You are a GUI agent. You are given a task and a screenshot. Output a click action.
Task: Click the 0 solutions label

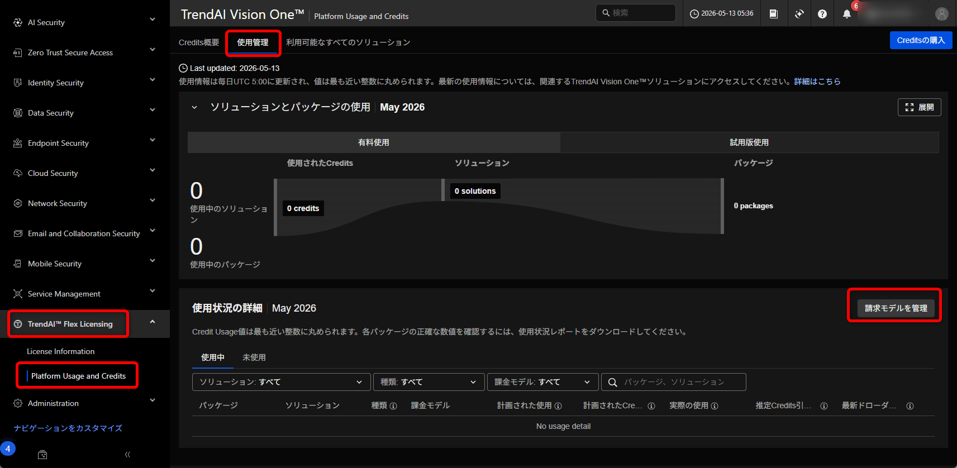point(475,191)
